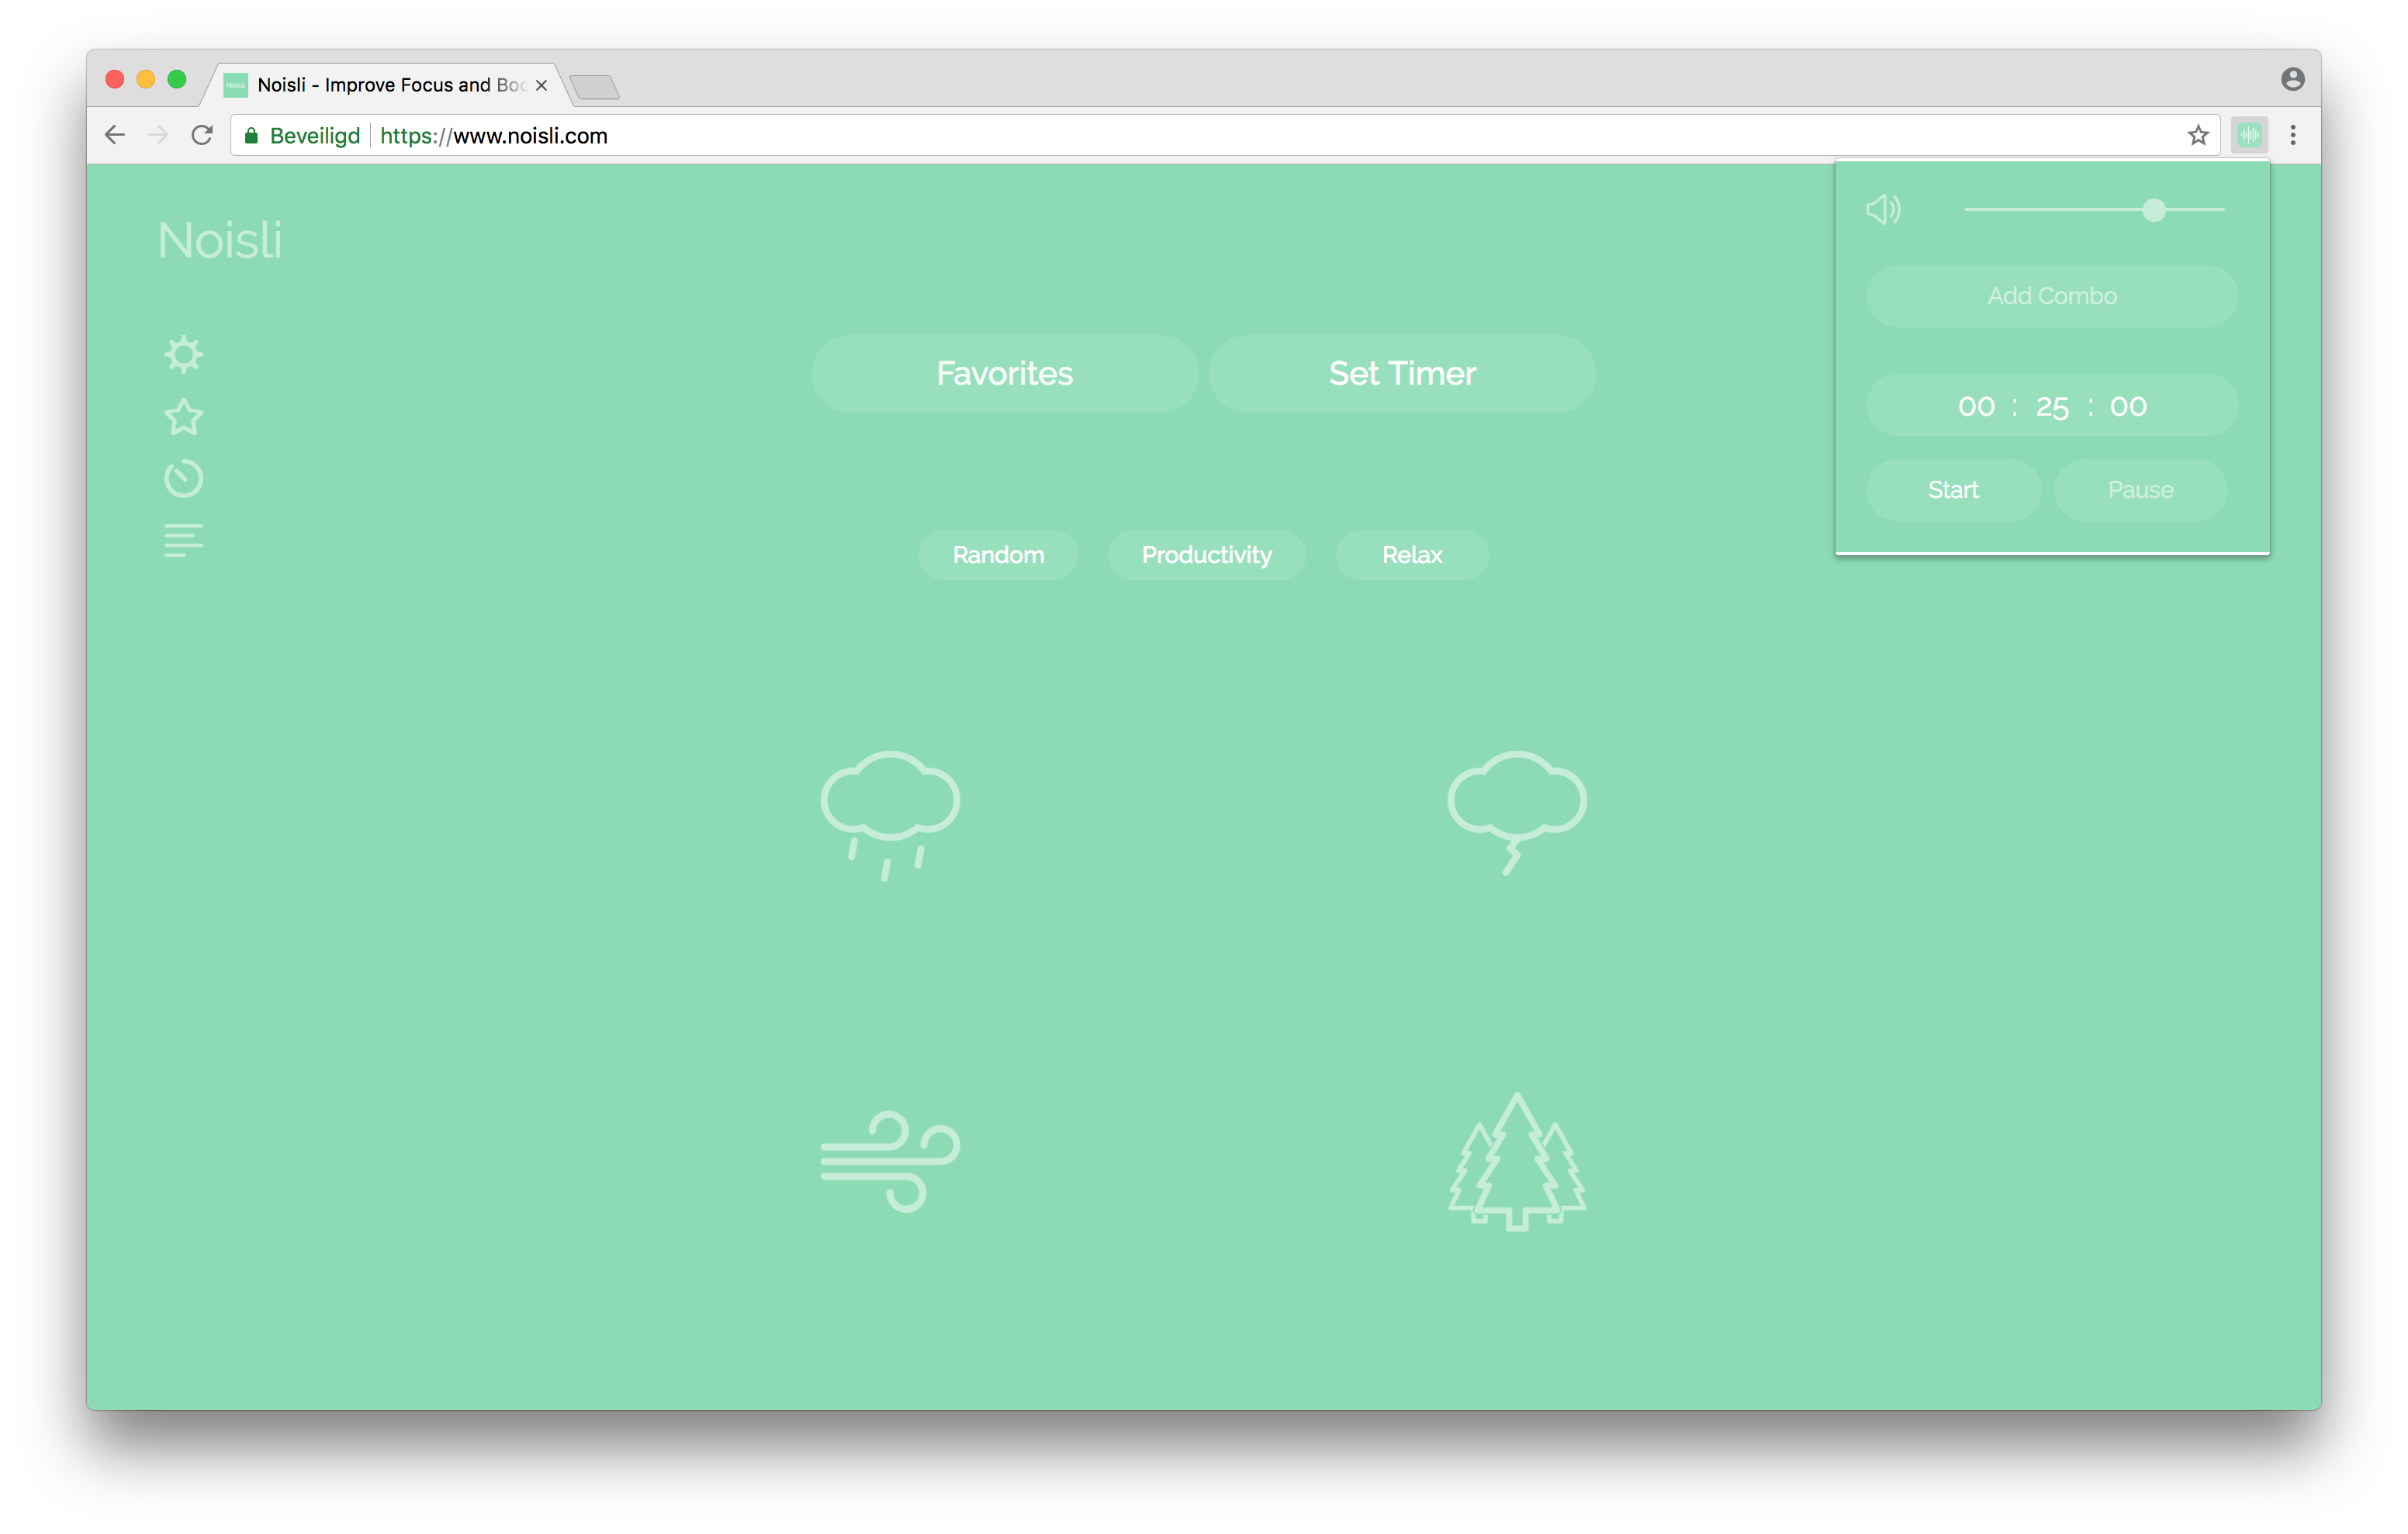Image resolution: width=2408 pixels, height=1534 pixels.
Task: Open the text editor lines icon
Action: point(183,540)
